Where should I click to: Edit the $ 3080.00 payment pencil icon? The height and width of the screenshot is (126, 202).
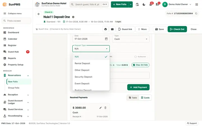tap(101, 108)
